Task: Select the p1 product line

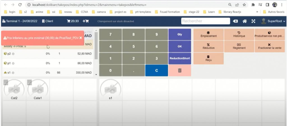Action: [48, 63]
